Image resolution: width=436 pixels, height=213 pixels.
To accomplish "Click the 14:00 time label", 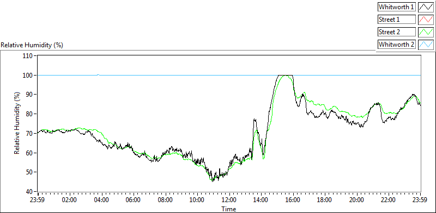I will click(261, 200).
